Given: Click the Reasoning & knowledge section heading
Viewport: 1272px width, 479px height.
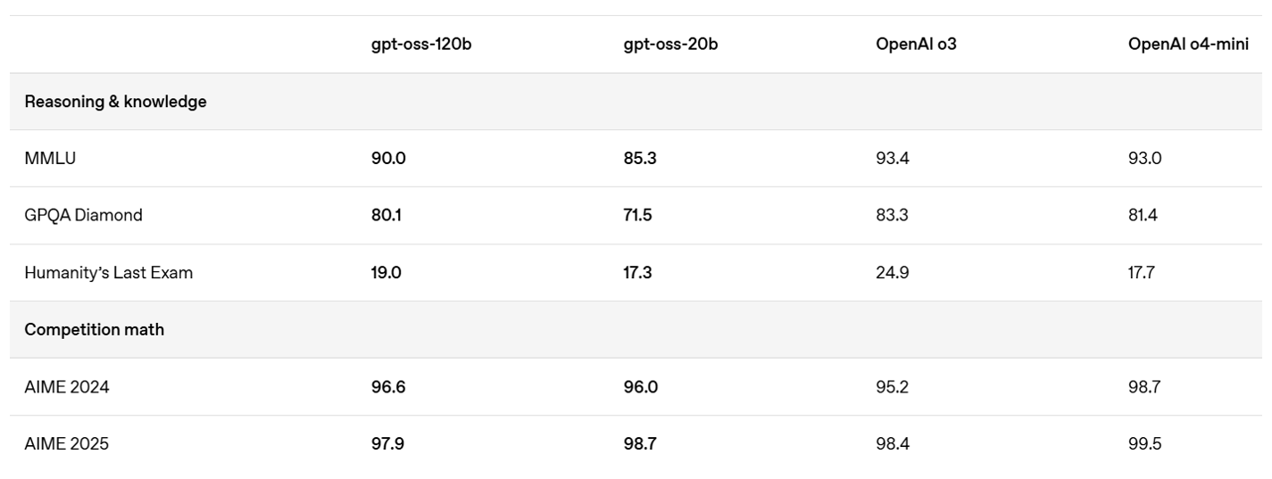Looking at the screenshot, I should 115,102.
